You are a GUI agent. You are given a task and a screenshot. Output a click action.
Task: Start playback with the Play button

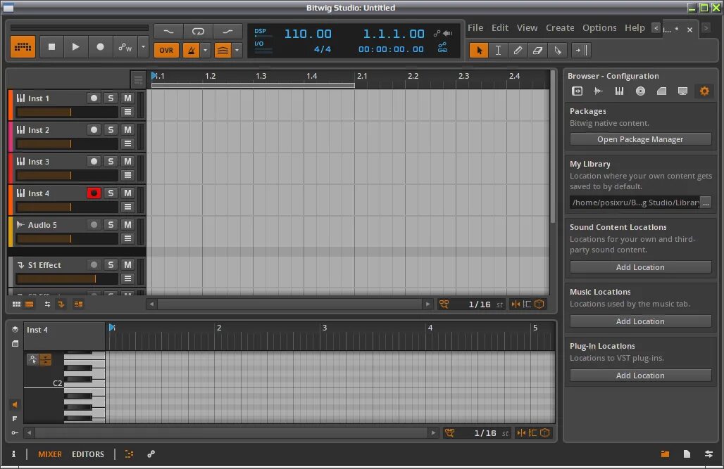coord(76,47)
